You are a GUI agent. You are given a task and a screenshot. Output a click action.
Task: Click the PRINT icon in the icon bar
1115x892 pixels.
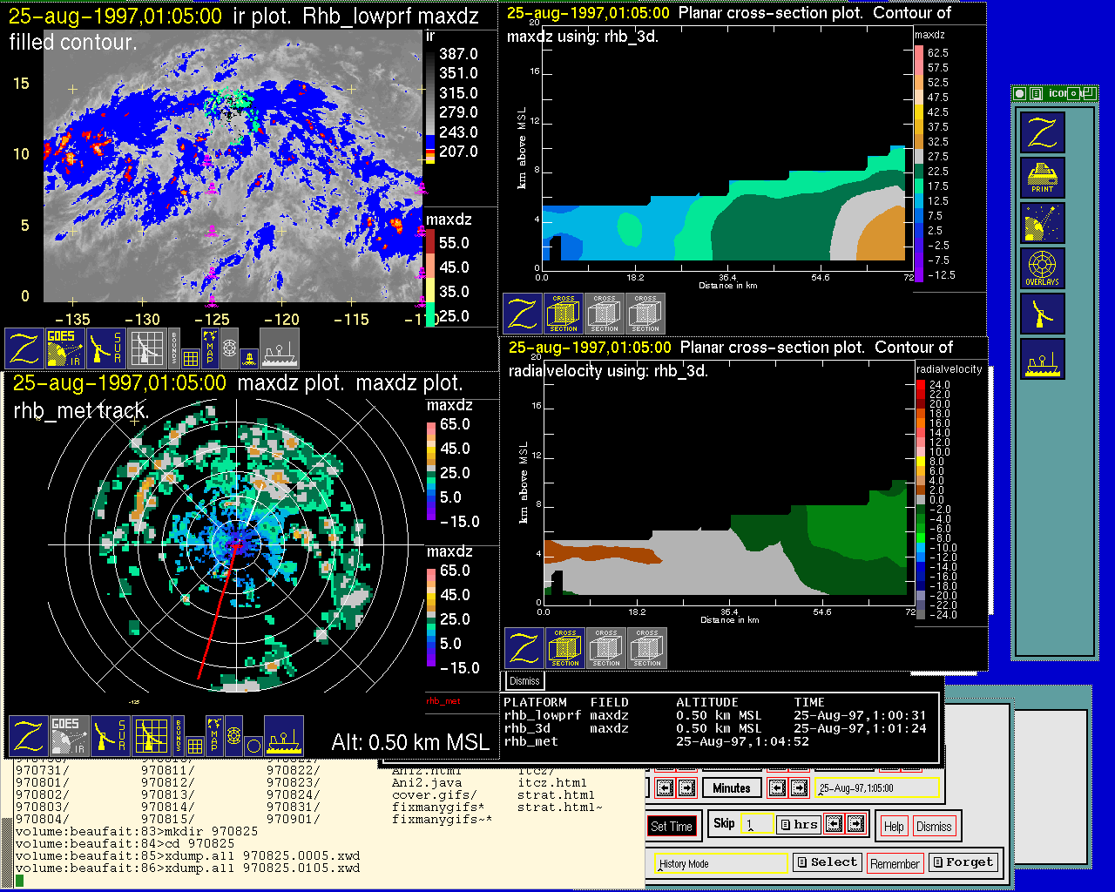pyautogui.click(x=1042, y=178)
